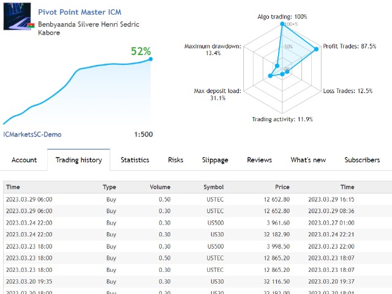Click the 1:500 leverage value

143,135
